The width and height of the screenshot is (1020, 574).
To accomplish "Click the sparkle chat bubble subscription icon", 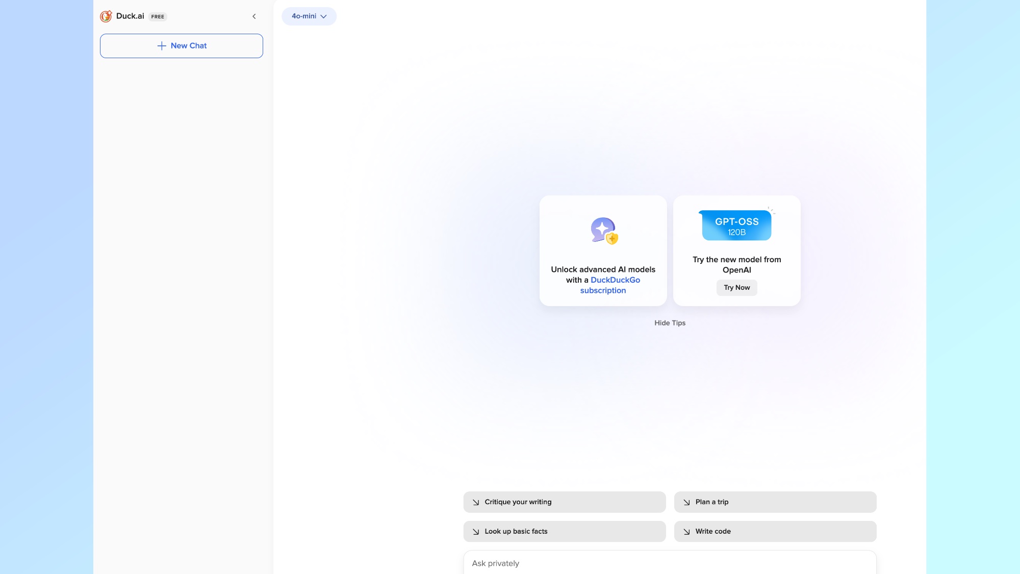I will (604, 231).
